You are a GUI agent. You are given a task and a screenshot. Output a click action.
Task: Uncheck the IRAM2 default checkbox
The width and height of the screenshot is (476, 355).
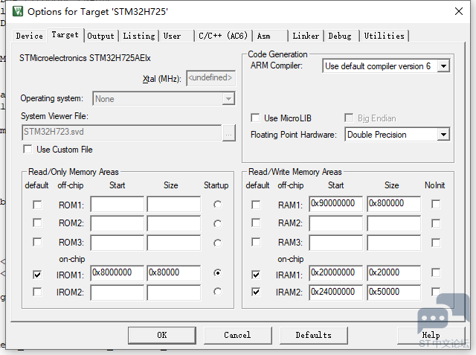(256, 292)
